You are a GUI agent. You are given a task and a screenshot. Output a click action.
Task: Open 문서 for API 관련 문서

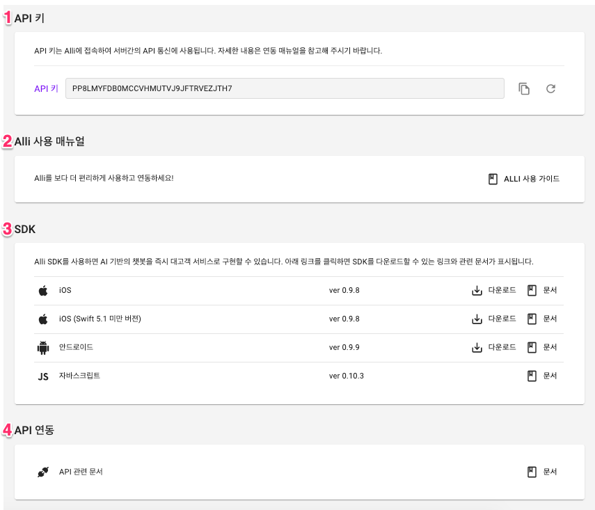pyautogui.click(x=542, y=472)
